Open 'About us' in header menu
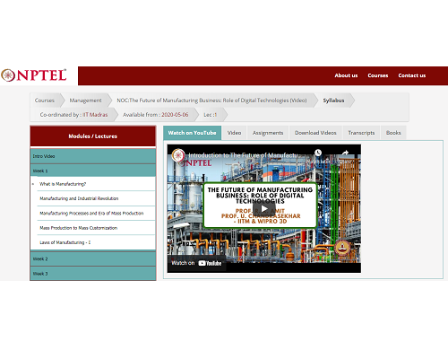 346,75
